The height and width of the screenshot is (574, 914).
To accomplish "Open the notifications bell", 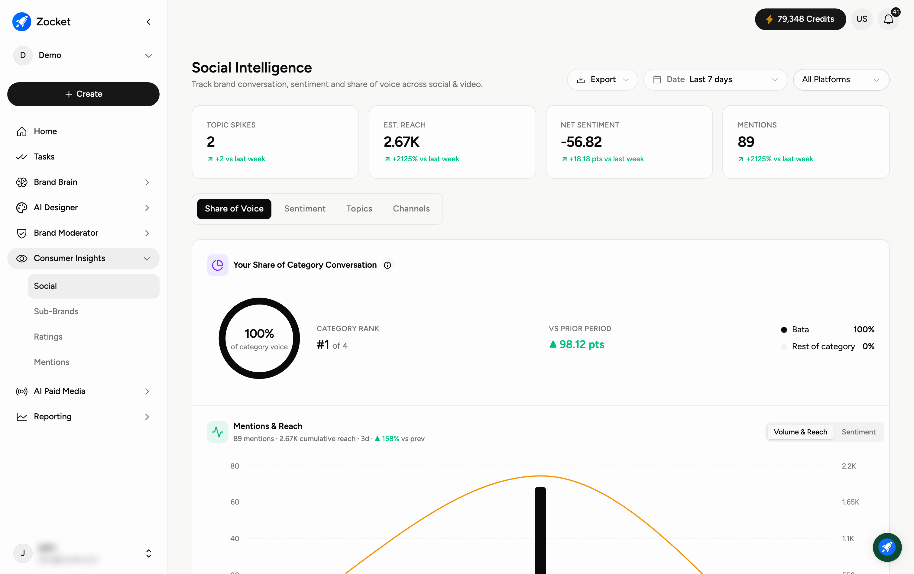I will coord(888,19).
